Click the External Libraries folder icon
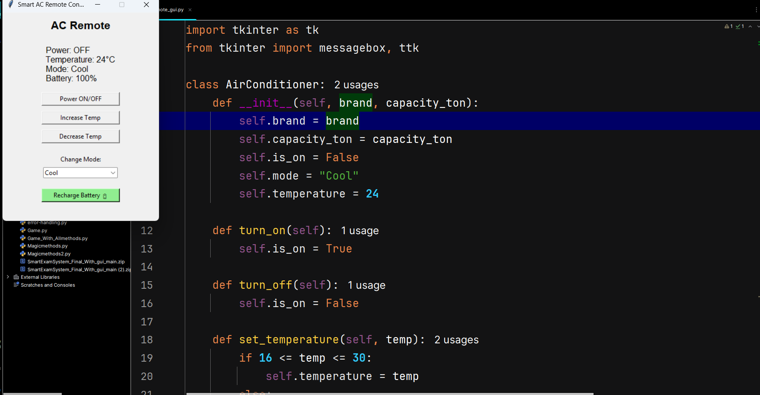The height and width of the screenshot is (395, 760). (x=16, y=277)
